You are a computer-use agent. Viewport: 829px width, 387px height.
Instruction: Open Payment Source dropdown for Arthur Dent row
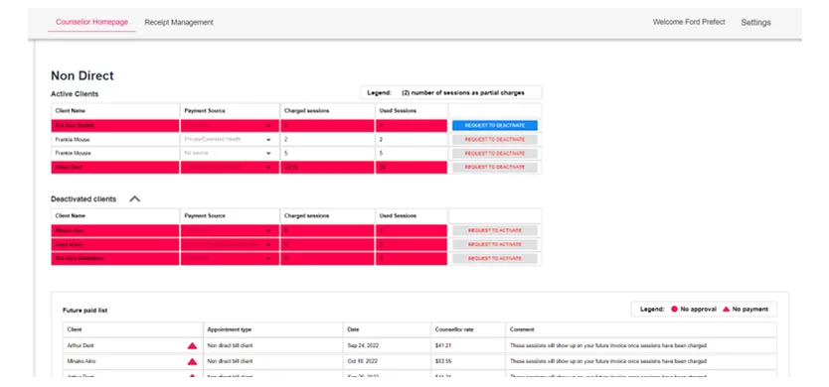coord(230,167)
